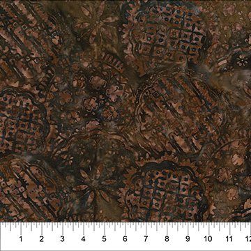The height and width of the screenshot is (251, 251).
Task: Click the number 1 on the ruler
Action: tap(21, 239)
